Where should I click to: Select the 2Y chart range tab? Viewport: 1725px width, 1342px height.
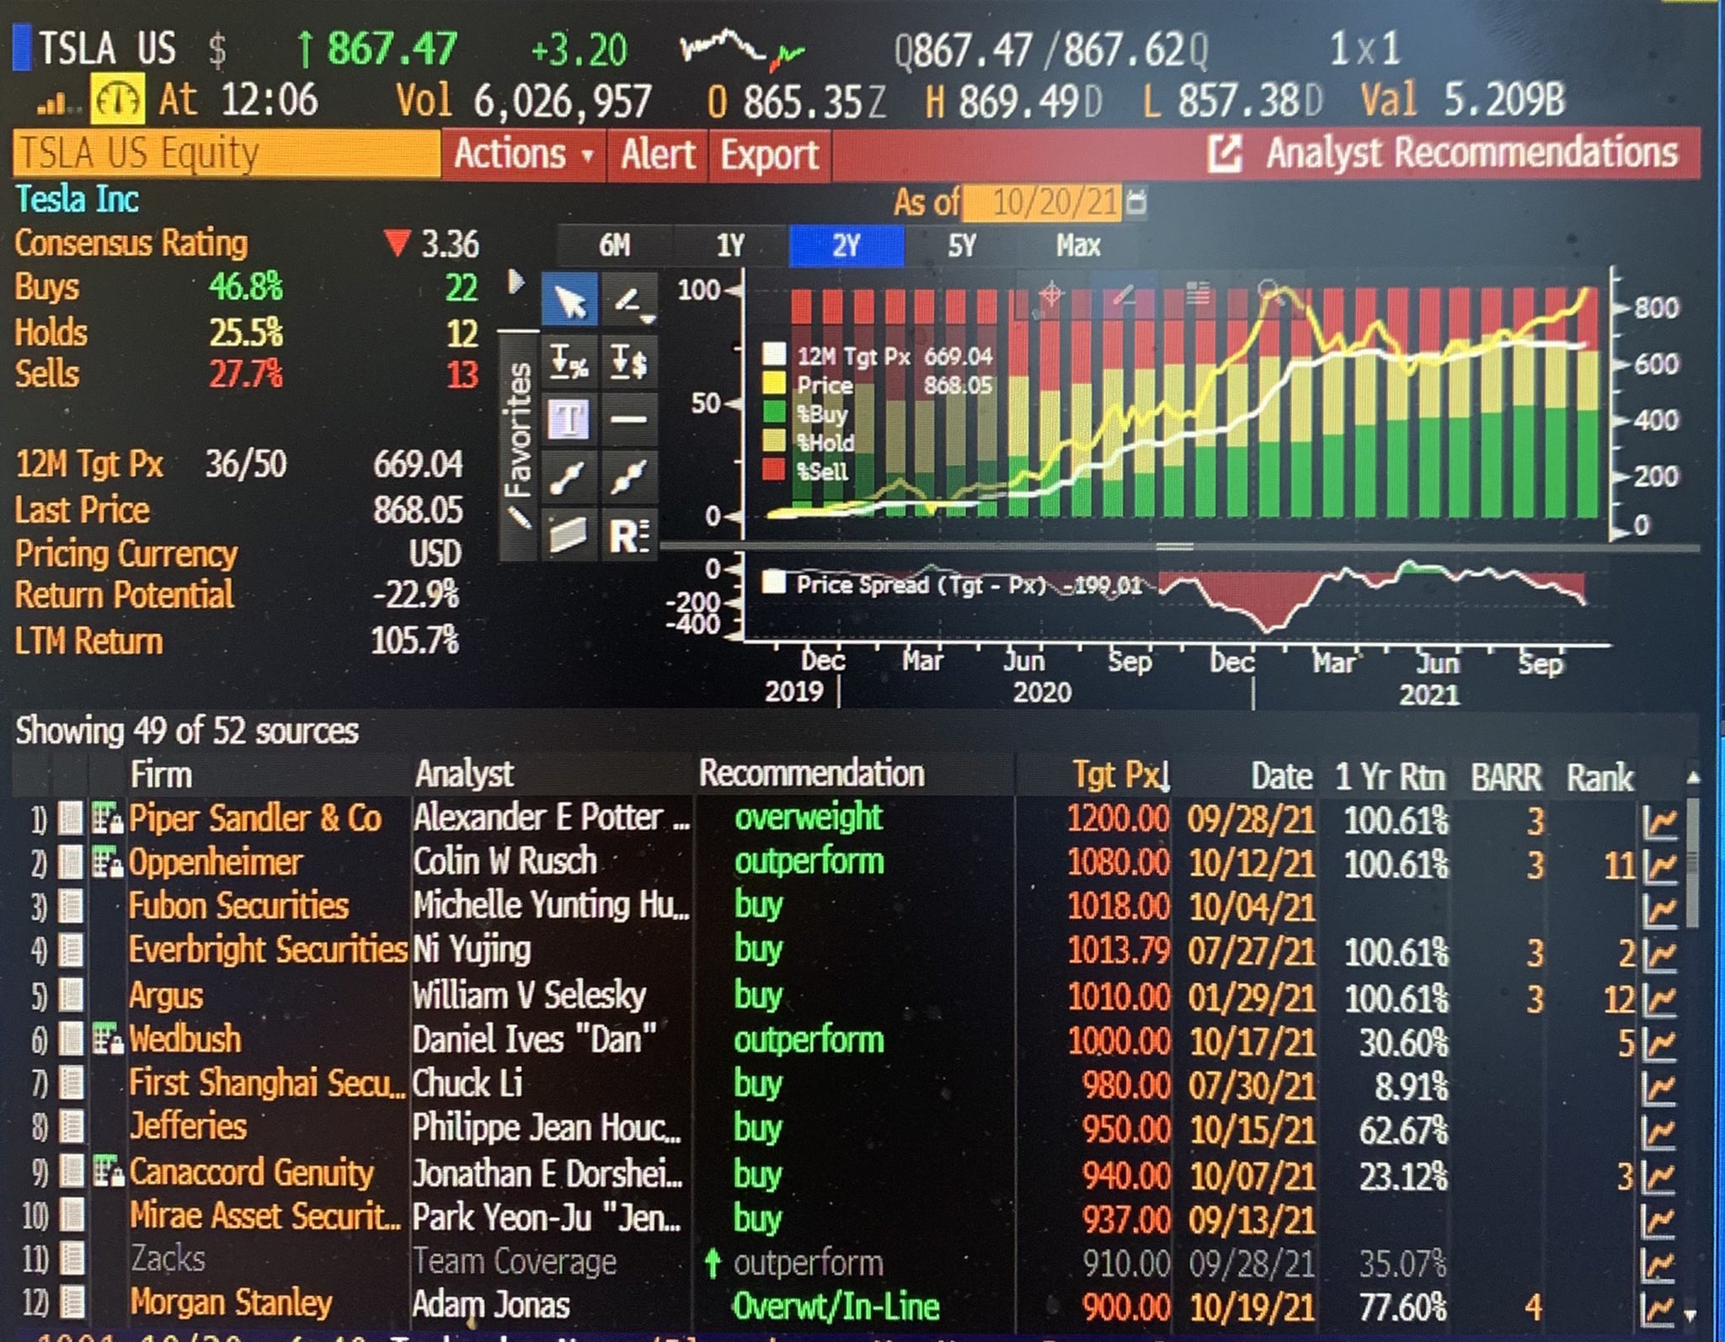tap(846, 246)
